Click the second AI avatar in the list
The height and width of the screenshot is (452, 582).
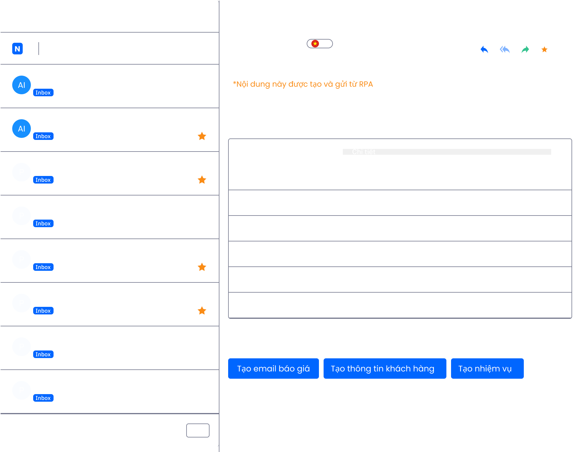coord(21,129)
